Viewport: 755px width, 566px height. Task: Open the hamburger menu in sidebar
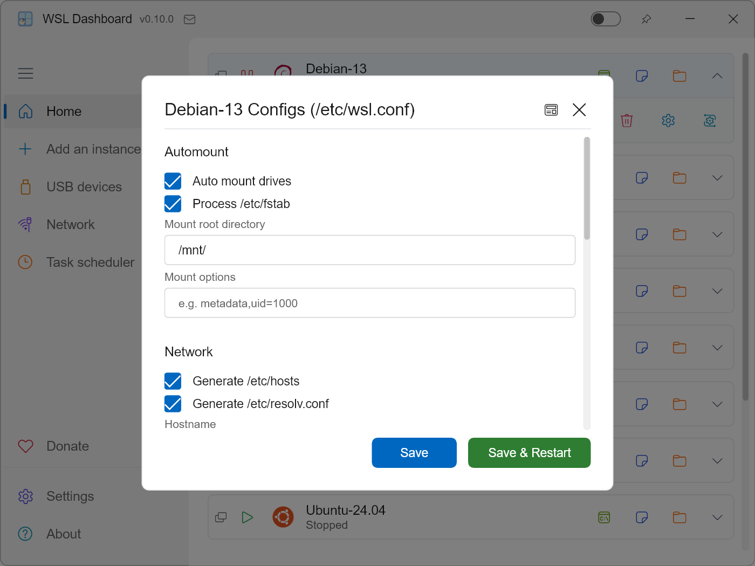[x=26, y=73]
